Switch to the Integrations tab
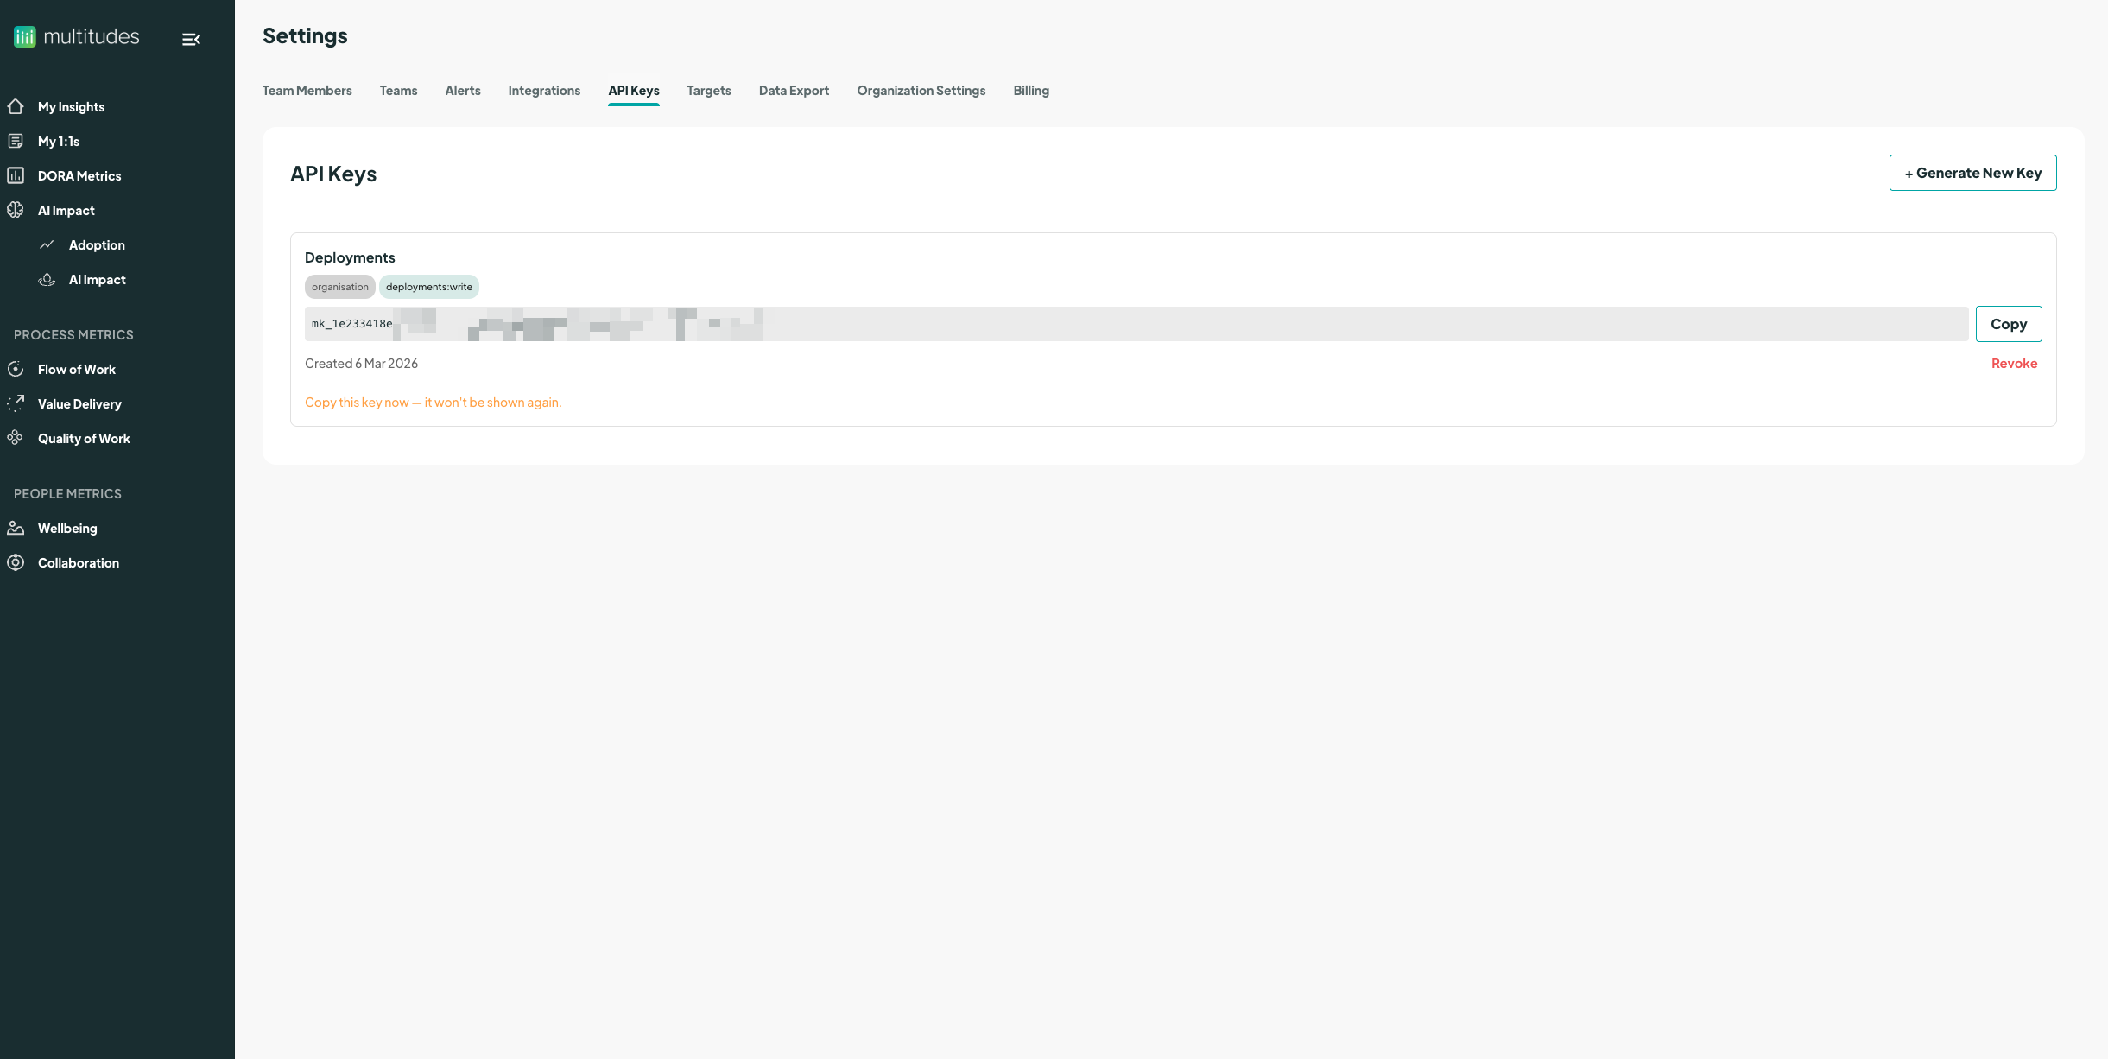This screenshot has height=1059, width=2108. click(x=544, y=91)
